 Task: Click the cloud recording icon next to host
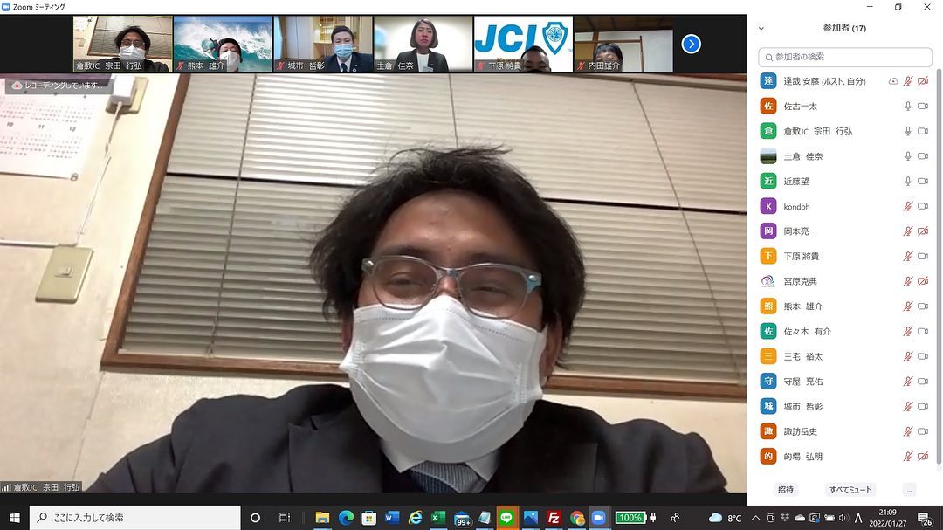(x=893, y=81)
